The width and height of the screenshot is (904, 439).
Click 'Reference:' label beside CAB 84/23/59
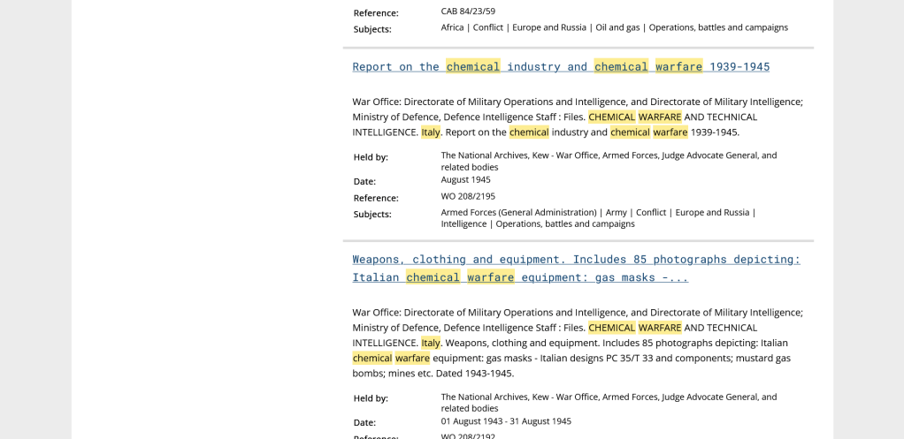pyautogui.click(x=376, y=13)
